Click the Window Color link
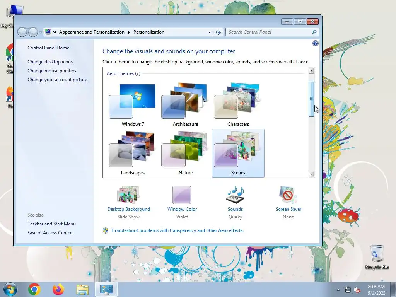The width and height of the screenshot is (396, 297). 182,209
